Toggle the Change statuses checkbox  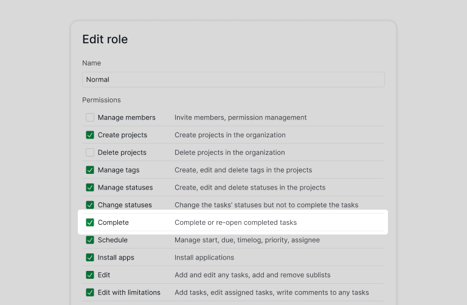point(90,205)
